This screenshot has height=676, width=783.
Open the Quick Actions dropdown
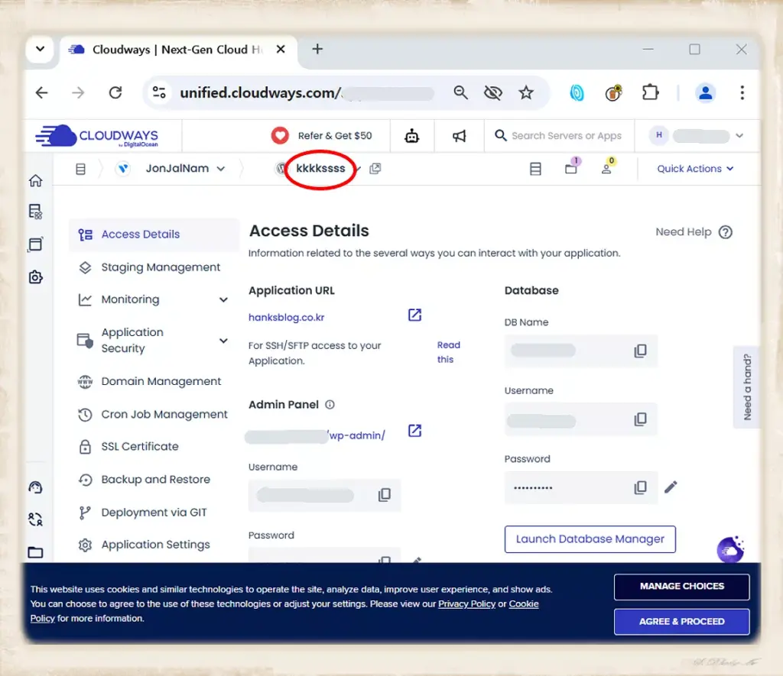tap(694, 169)
